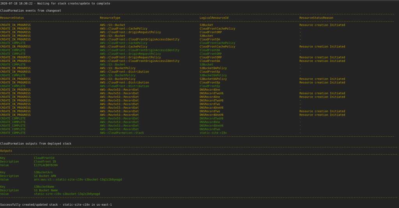Click the 'S3 Bucket ARN' description text
399x208 pixels.
[x=45, y=176]
